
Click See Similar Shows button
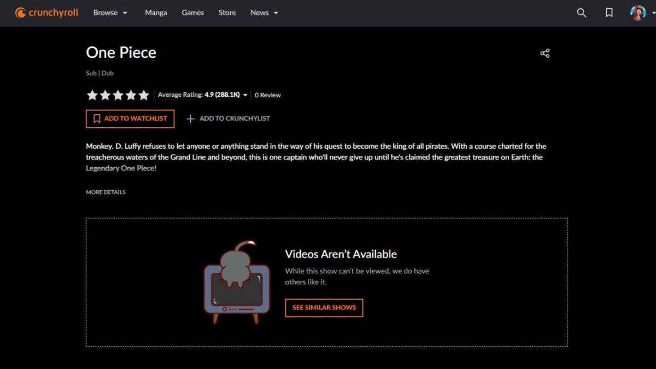click(x=324, y=308)
